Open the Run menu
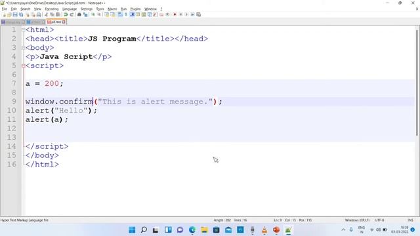 [123, 9]
